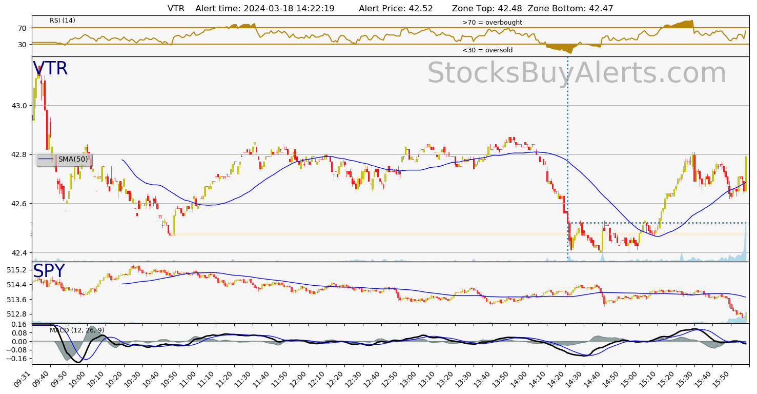Click the MACD 0.16 axis label

(19, 325)
